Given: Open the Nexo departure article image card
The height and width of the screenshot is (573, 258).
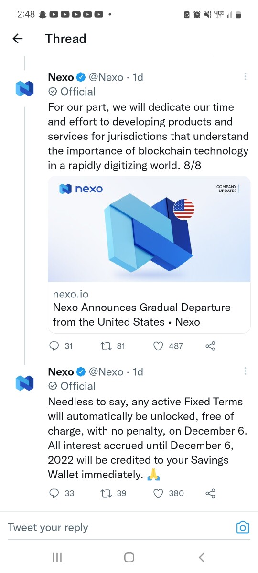Looking at the screenshot, I should pos(149,229).
